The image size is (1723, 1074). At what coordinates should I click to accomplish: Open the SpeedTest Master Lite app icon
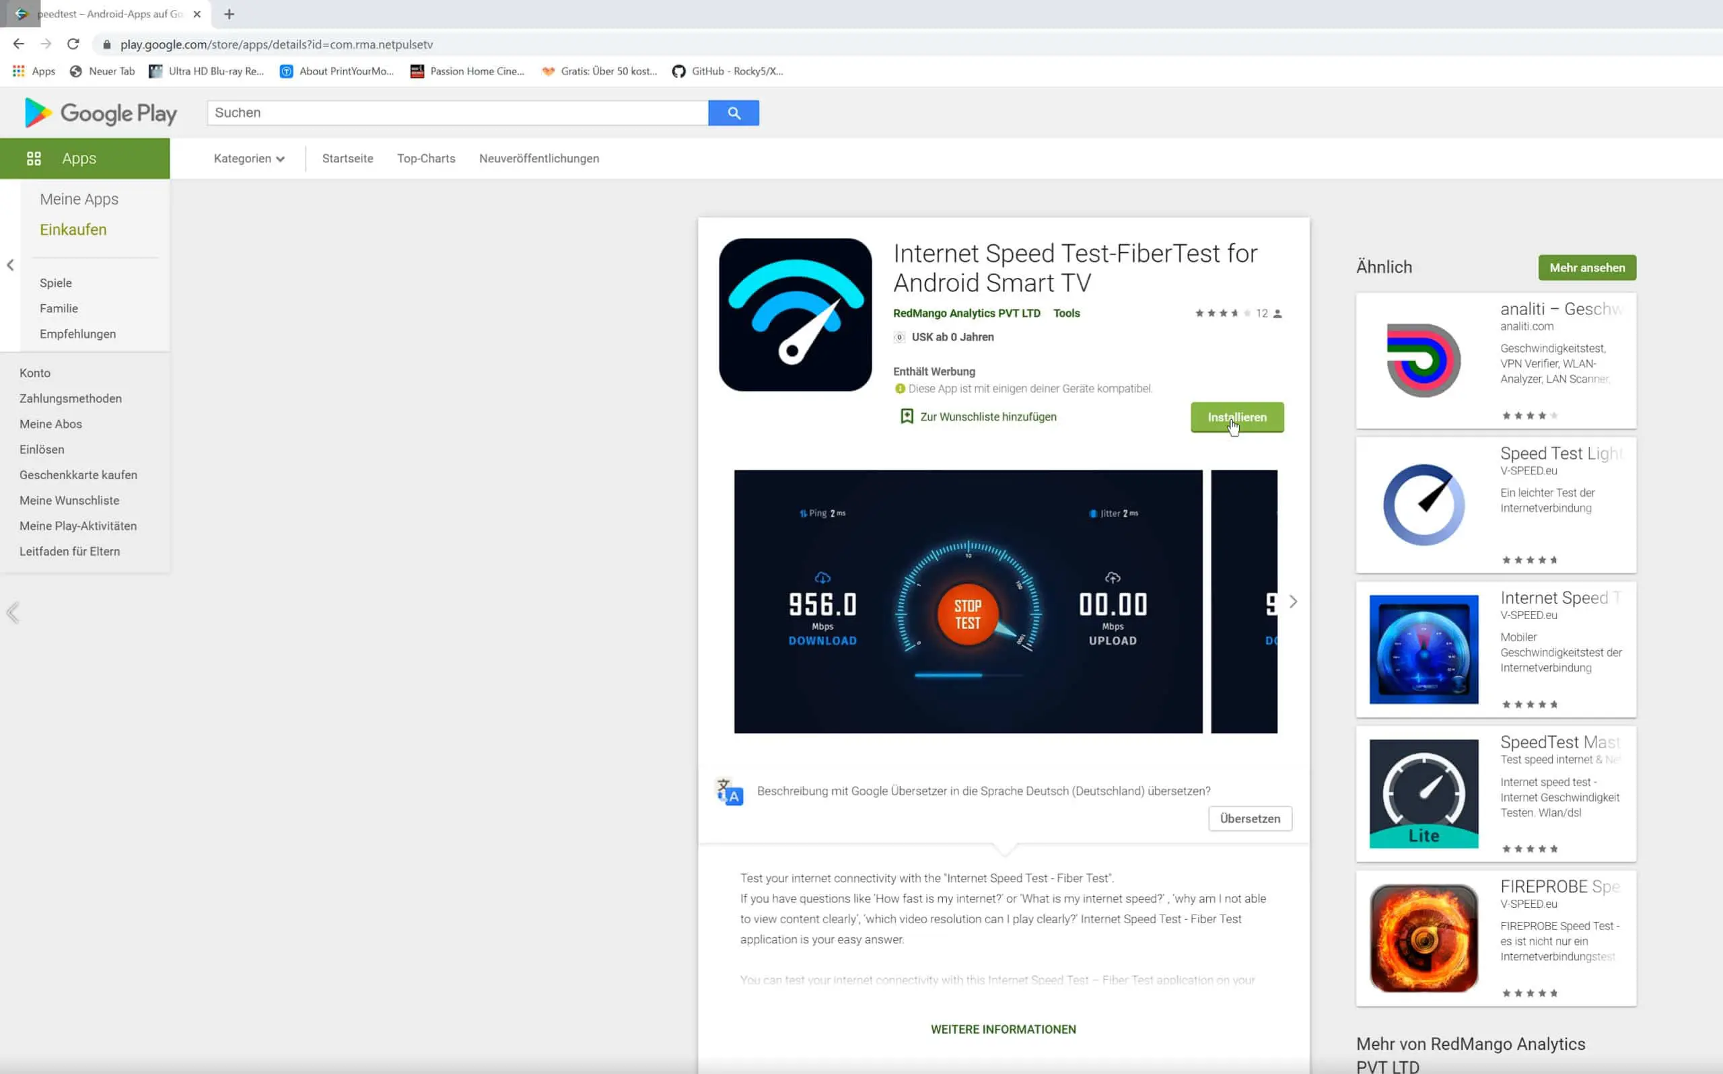(1423, 794)
